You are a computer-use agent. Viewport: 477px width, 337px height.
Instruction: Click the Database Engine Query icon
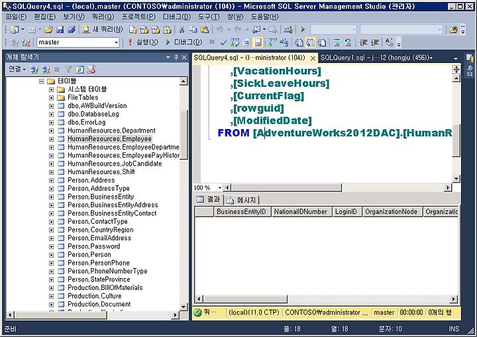coord(132,30)
